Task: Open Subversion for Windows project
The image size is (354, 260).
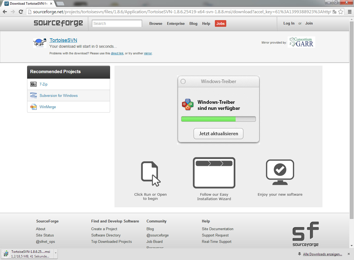Action: pos(59,95)
